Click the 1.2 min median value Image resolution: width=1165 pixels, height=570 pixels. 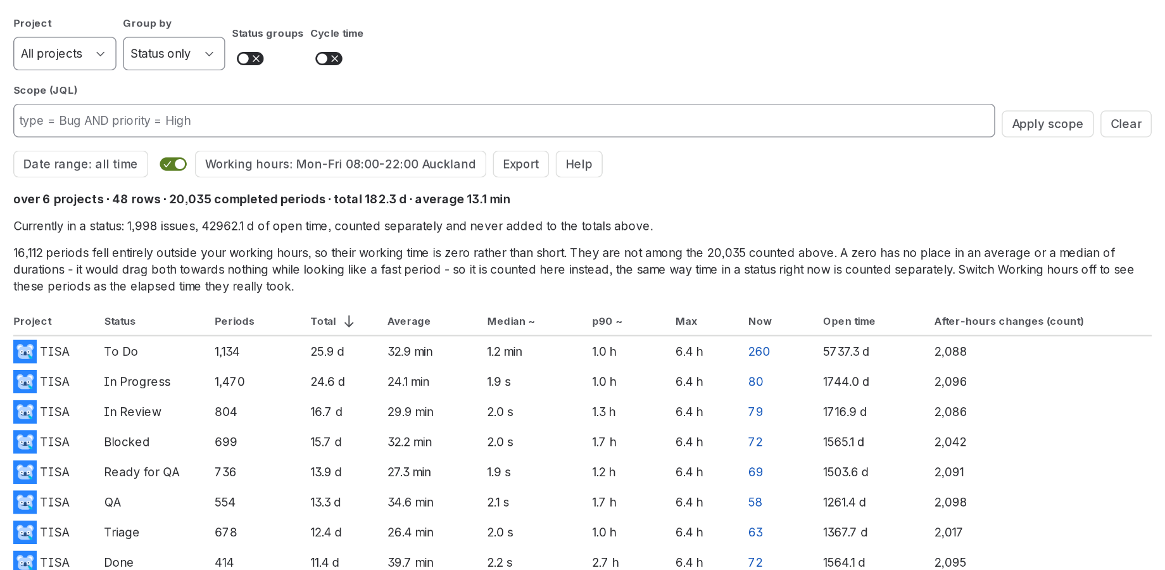coord(505,352)
